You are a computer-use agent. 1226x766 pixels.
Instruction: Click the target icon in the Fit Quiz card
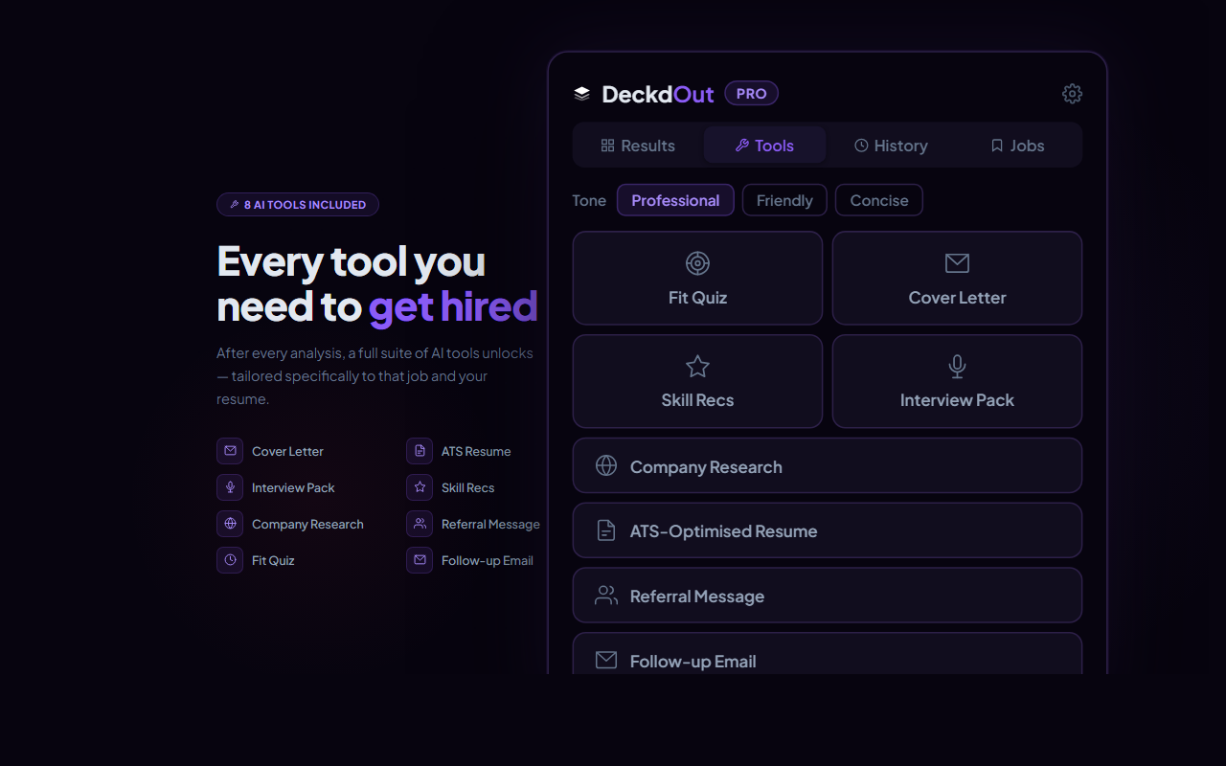tap(697, 263)
